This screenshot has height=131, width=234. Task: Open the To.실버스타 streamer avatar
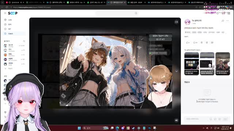click(x=188, y=22)
